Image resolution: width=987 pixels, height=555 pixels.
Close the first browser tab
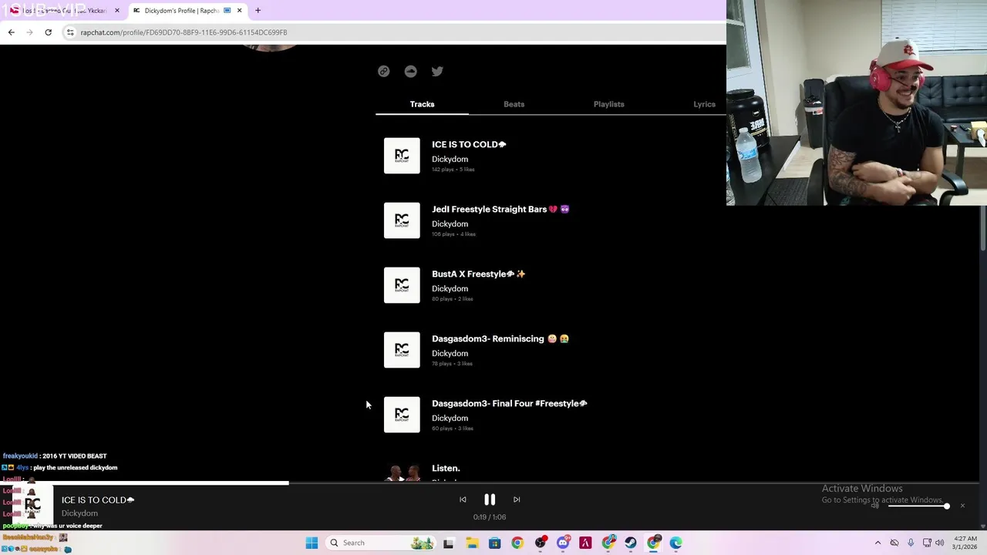tap(116, 11)
